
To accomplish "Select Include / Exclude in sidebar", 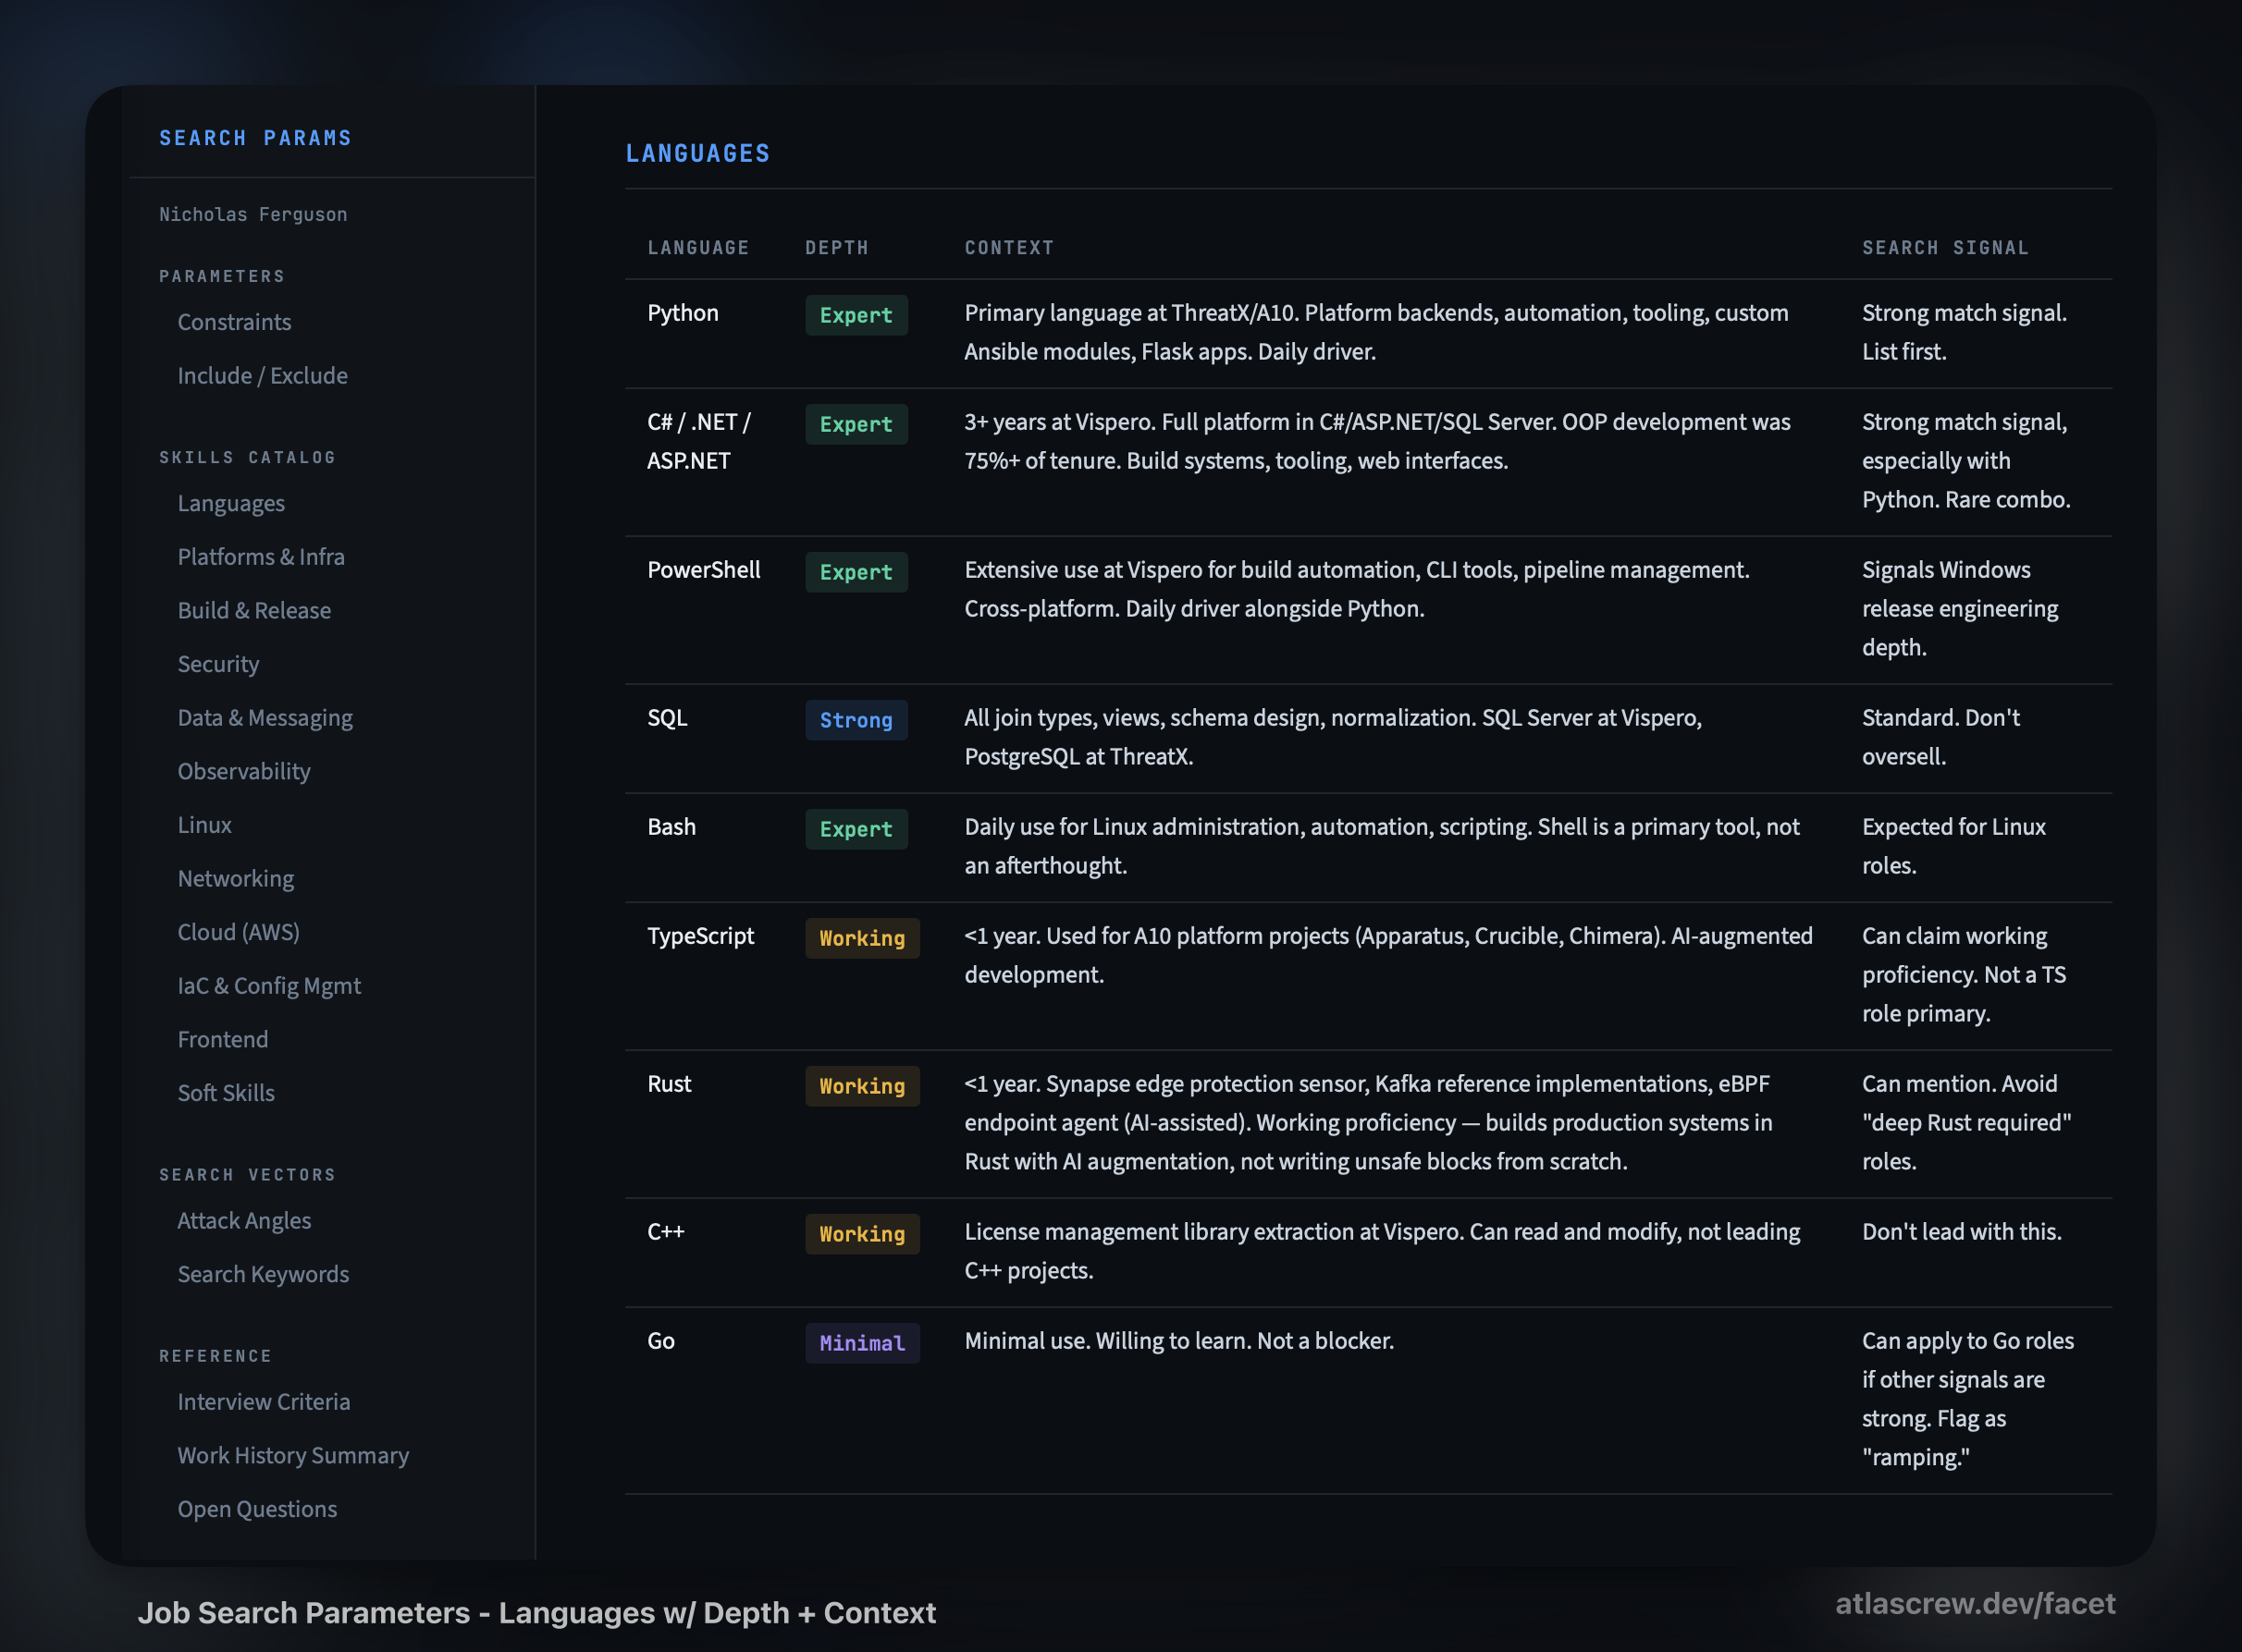I will pos(262,376).
